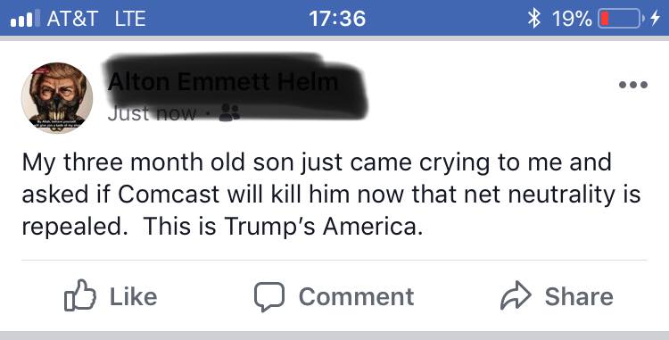
Task: Tap the 19% battery percentage text
Action: [x=572, y=19]
